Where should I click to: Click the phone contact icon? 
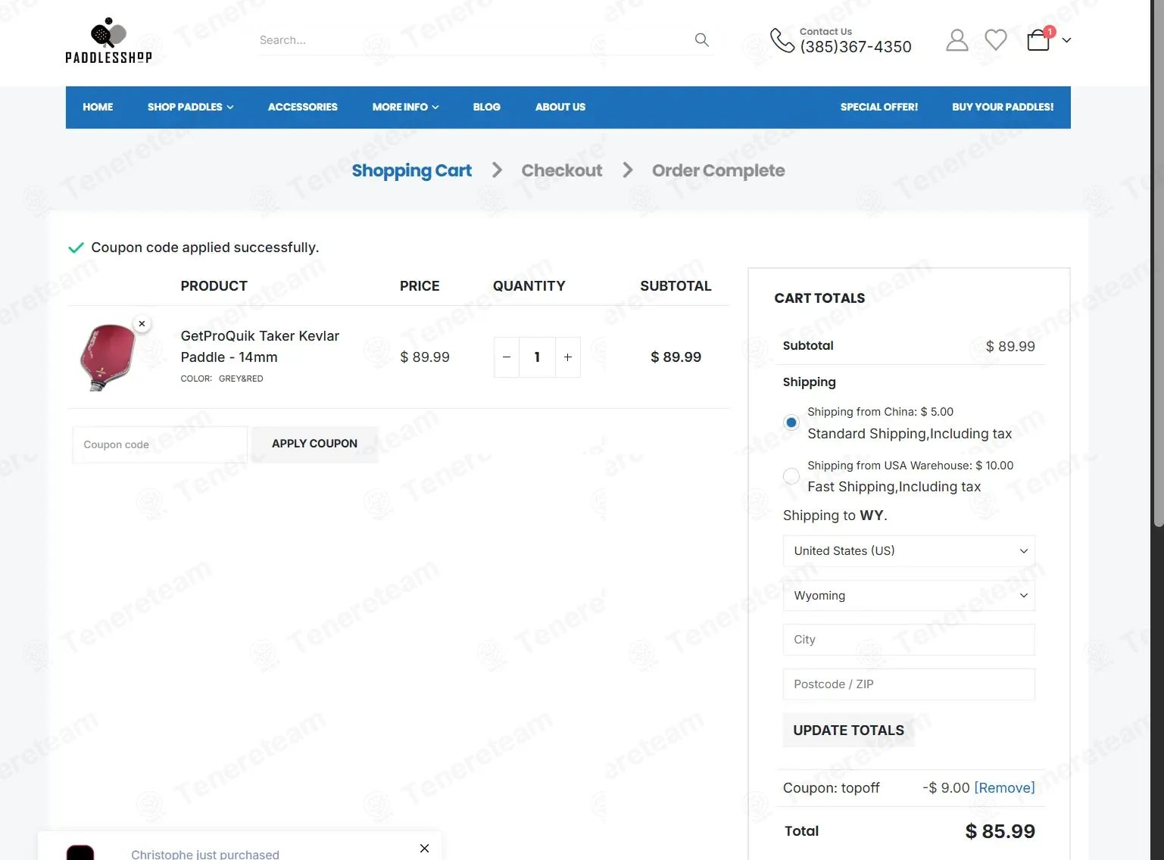[x=782, y=40]
